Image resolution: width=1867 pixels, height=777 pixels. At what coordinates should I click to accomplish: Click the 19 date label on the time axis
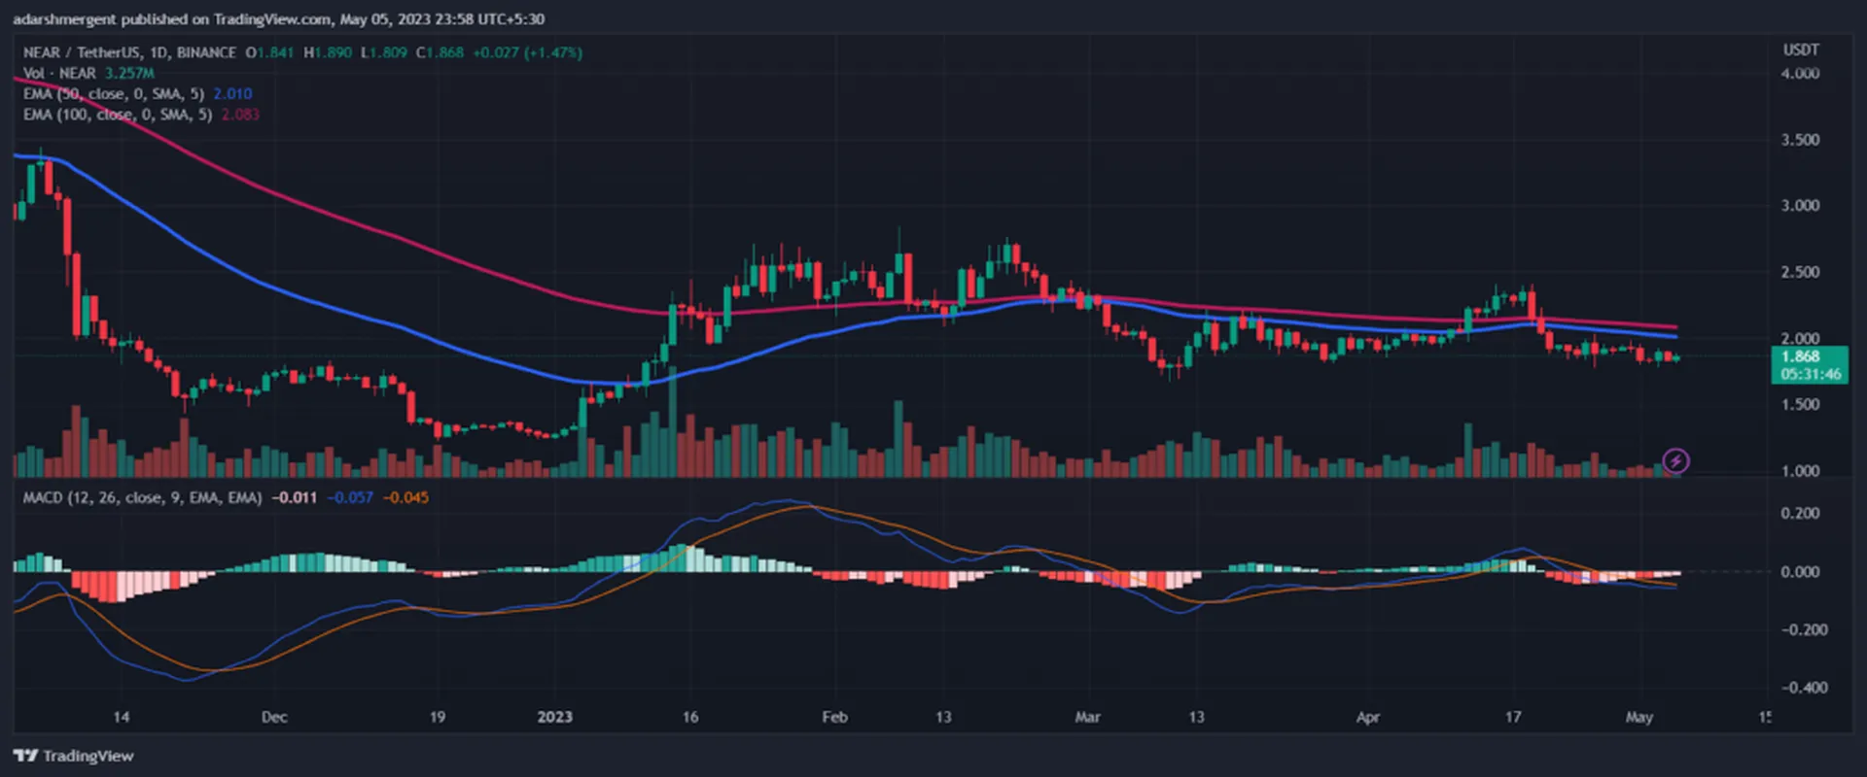coord(438,717)
